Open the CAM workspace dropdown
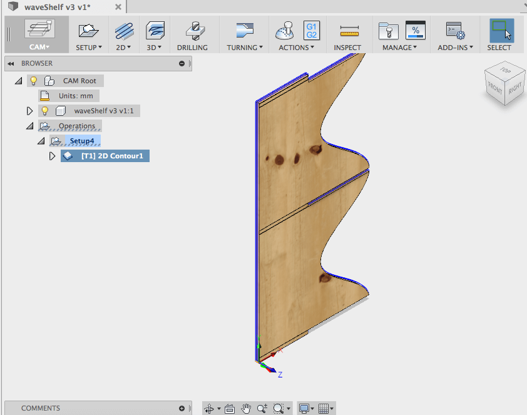527x415 pixels. click(x=39, y=47)
